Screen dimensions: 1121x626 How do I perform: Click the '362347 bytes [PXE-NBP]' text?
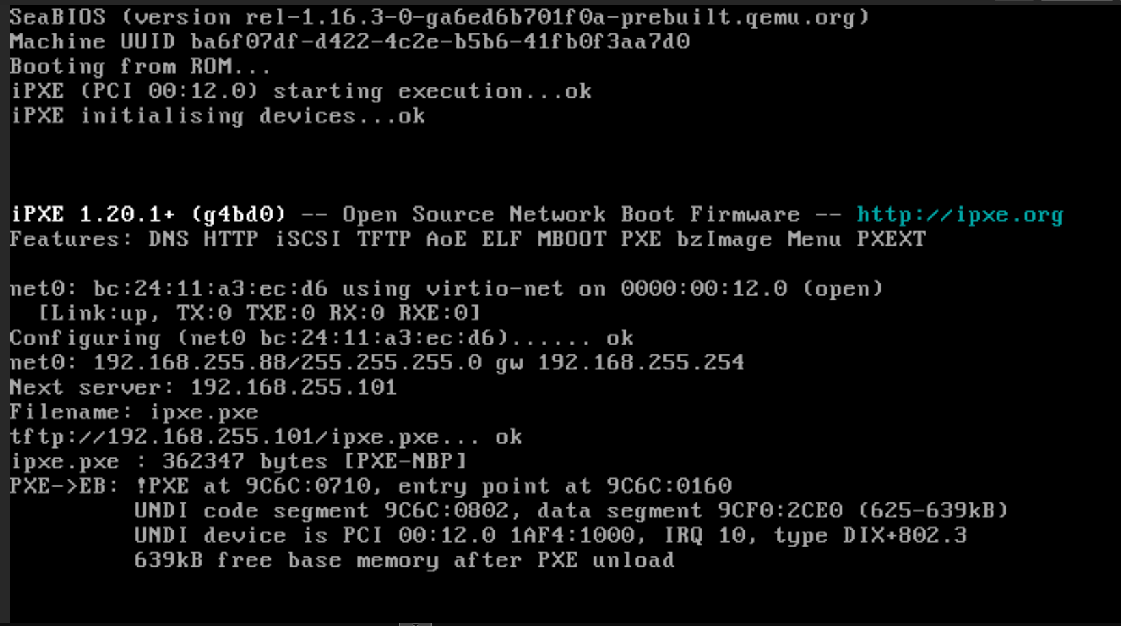pos(314,461)
